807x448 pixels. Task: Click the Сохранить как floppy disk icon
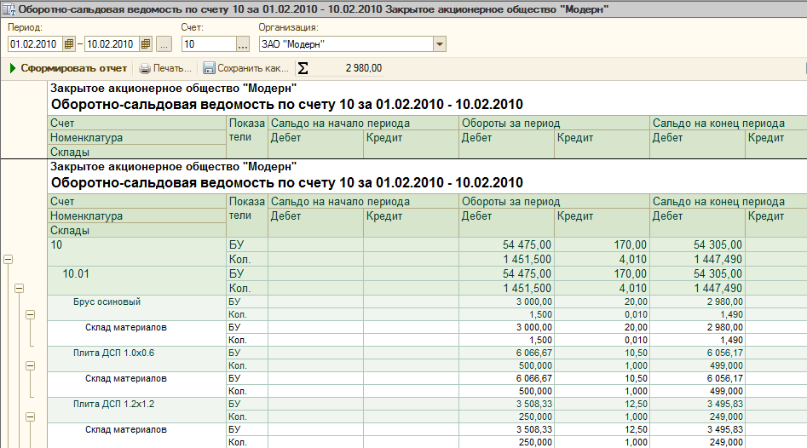pos(209,68)
